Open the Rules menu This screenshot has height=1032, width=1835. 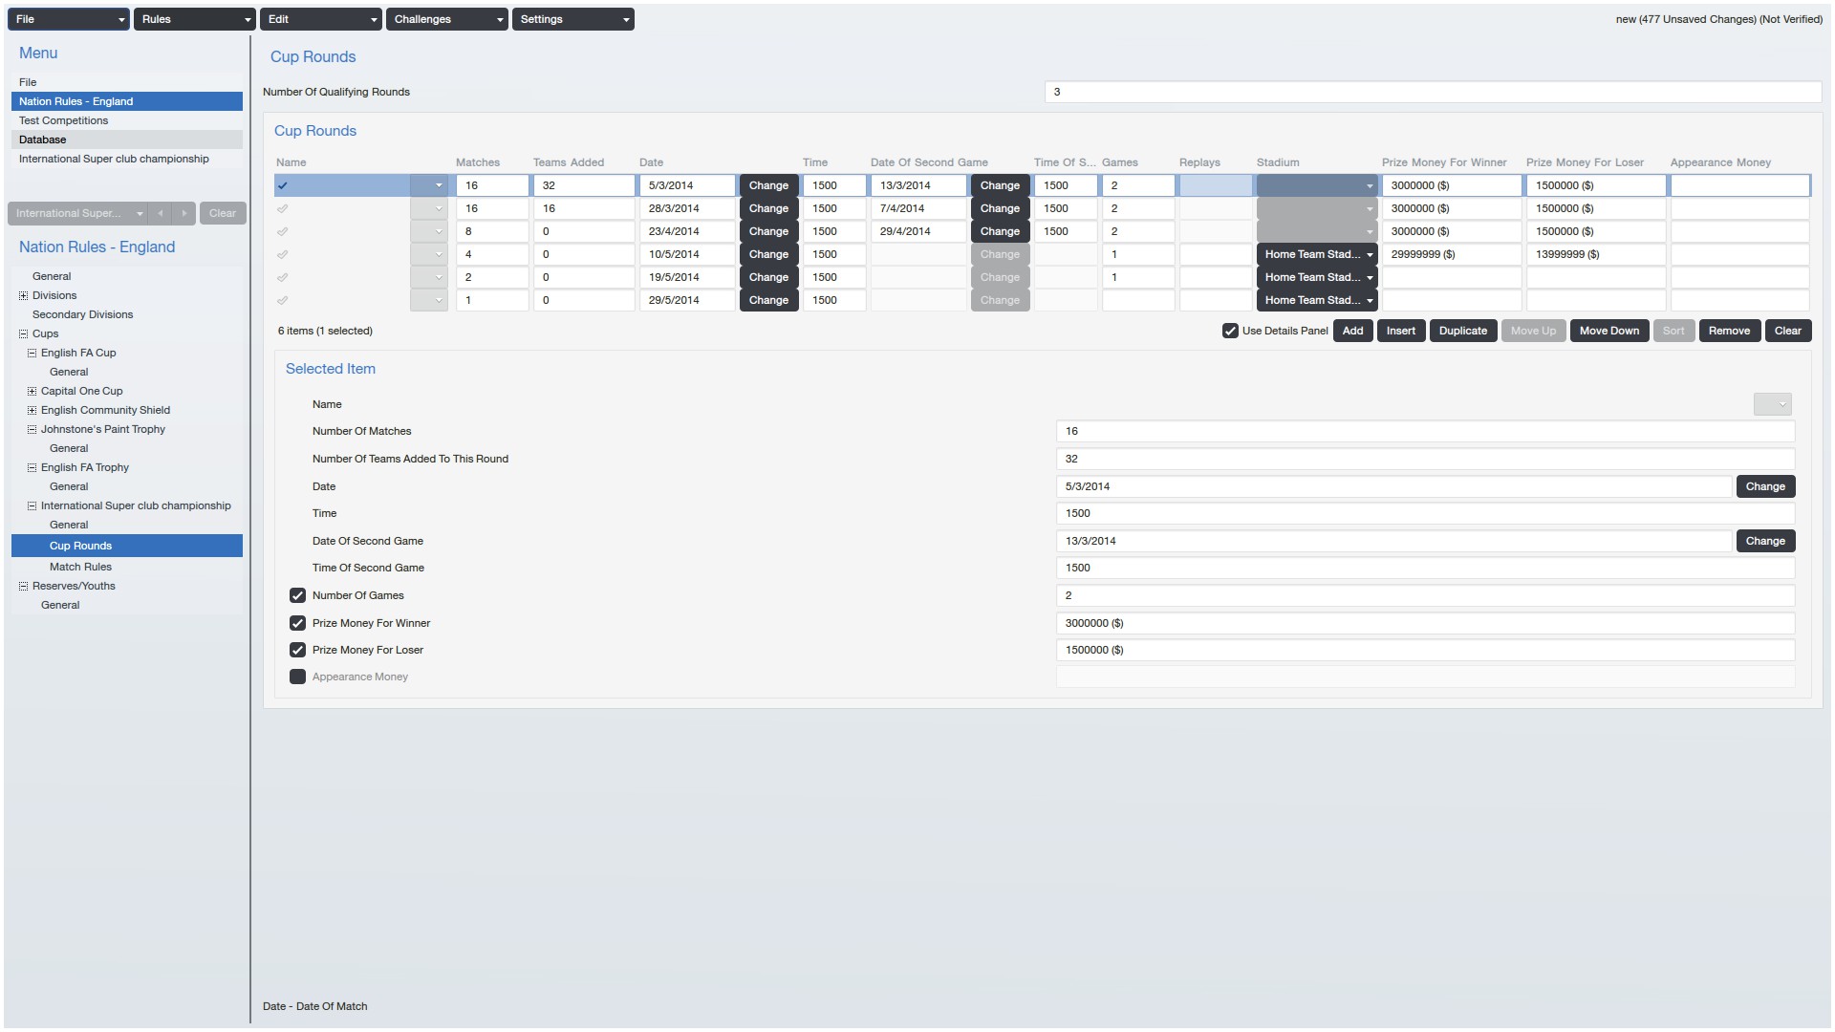[194, 19]
